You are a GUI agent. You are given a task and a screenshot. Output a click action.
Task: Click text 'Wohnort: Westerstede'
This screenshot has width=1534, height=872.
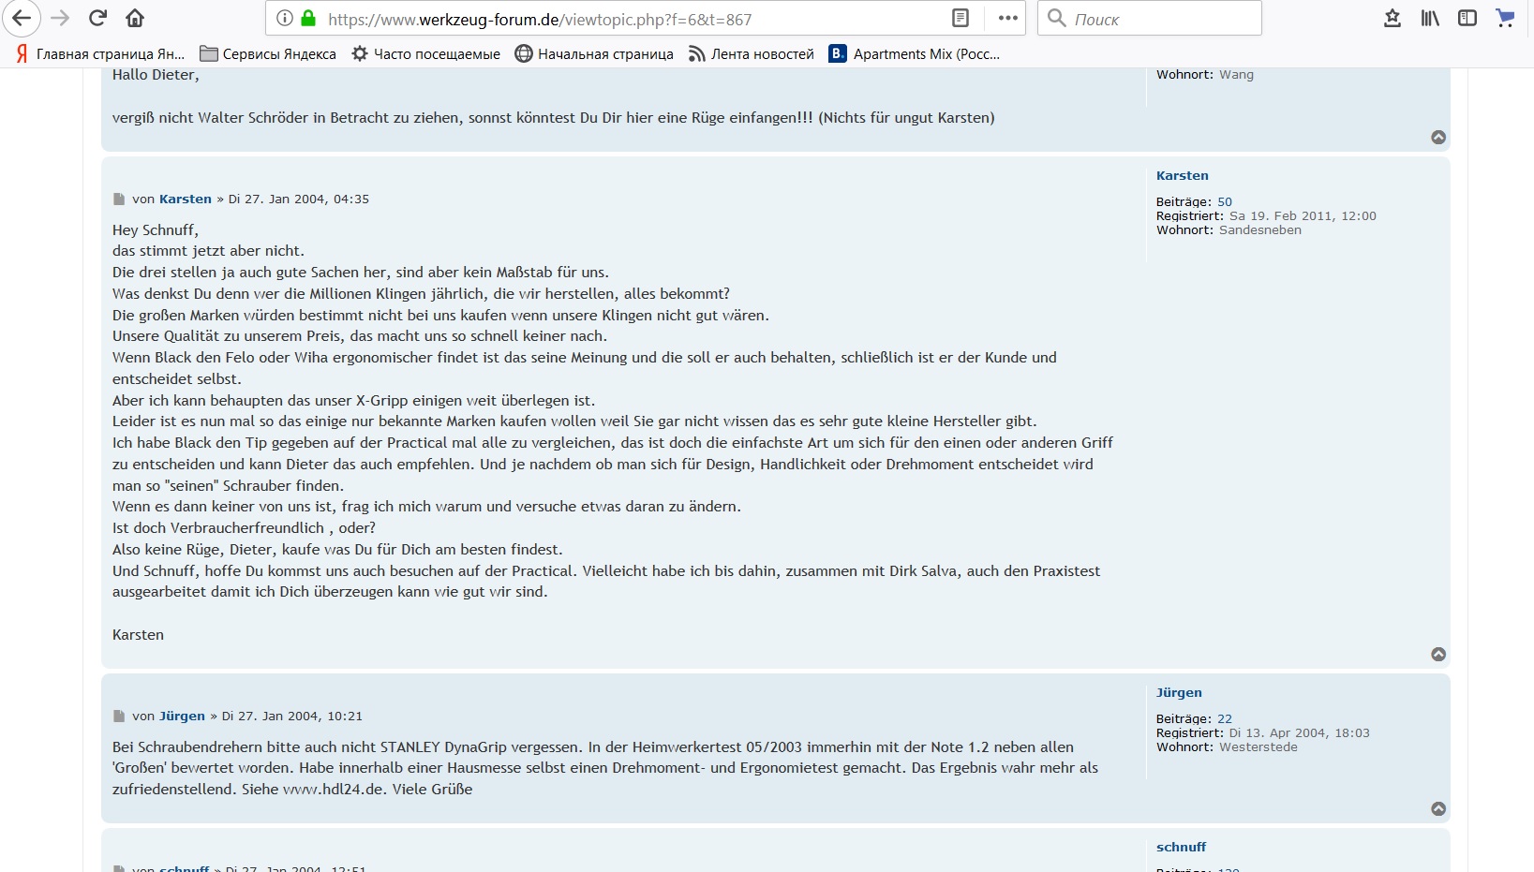(x=1227, y=747)
